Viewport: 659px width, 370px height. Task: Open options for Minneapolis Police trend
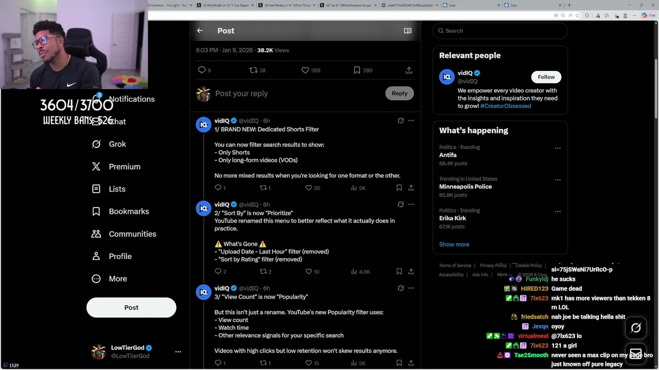coord(558,180)
